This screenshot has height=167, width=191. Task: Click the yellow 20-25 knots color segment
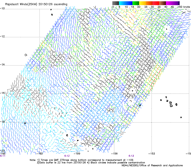(x=142, y=3)
